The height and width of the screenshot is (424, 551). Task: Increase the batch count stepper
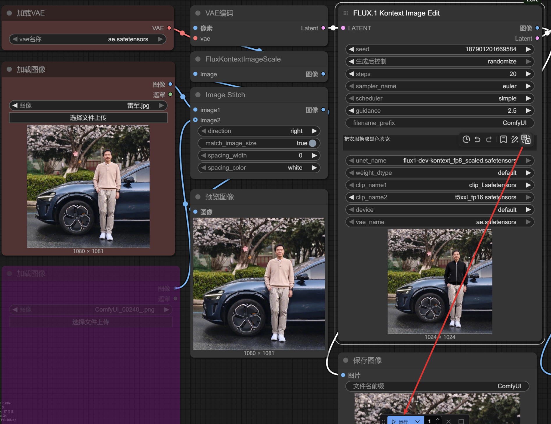[x=438, y=419]
